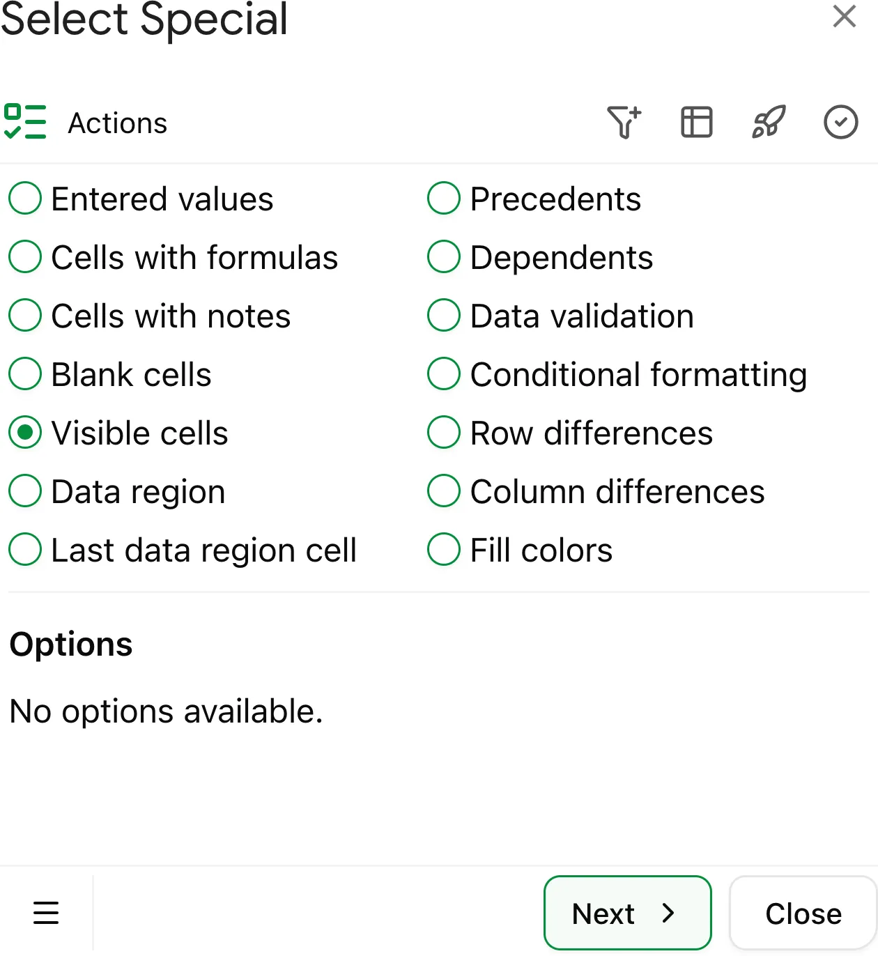Open the add filter icon
The height and width of the screenshot is (956, 878).
[624, 122]
